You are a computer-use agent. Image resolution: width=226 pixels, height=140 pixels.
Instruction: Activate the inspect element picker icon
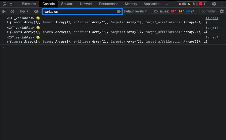(5, 4)
